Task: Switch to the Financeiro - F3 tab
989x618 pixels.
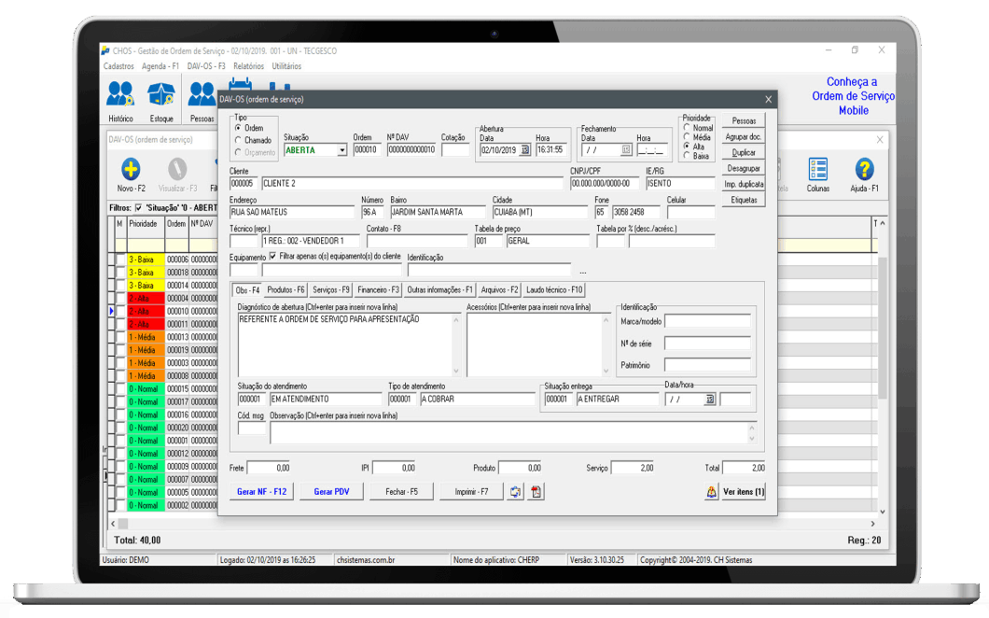Action: 379,289
